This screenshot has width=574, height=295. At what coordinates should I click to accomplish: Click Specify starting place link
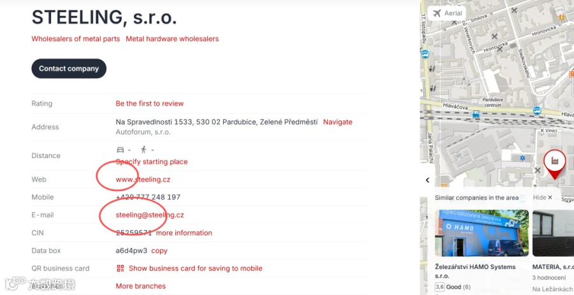point(152,162)
